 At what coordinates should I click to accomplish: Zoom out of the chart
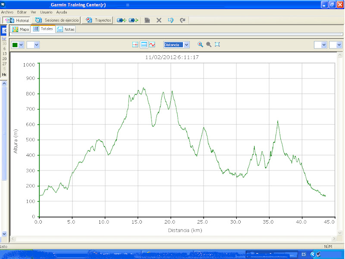209,45
